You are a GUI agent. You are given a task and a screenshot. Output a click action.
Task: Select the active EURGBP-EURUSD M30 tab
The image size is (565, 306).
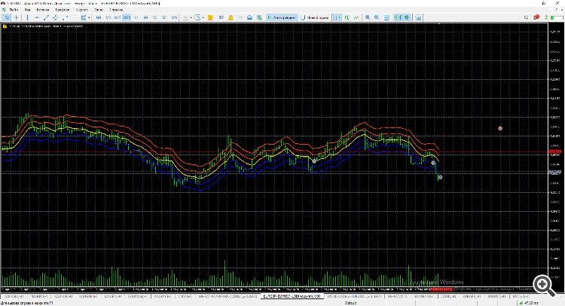[x=292, y=296]
